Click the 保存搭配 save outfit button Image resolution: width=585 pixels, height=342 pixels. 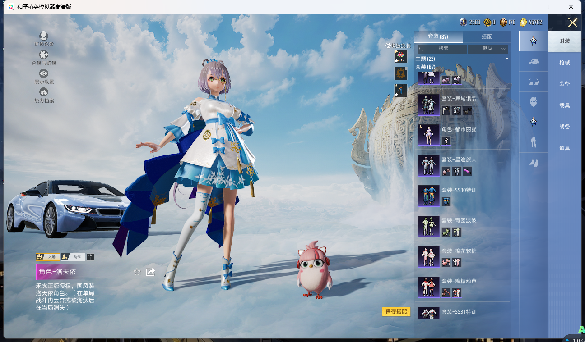(396, 311)
